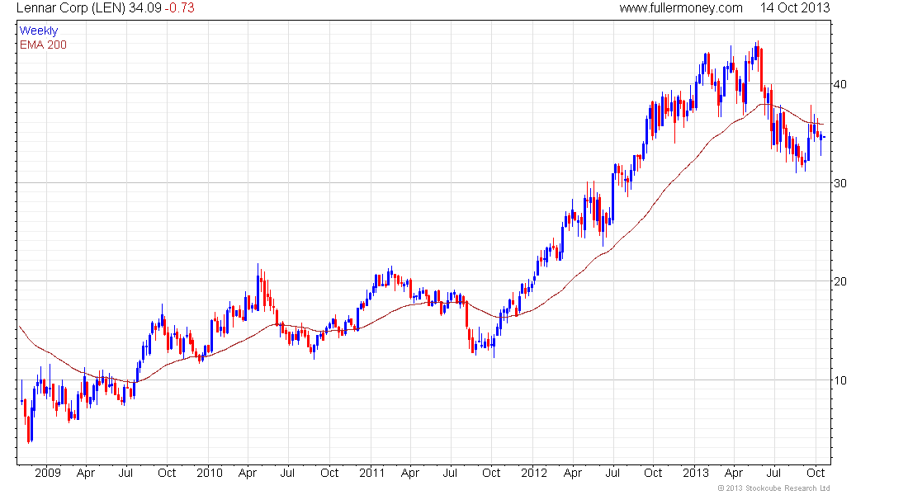Click the 30 price axis label
The width and height of the screenshot is (908, 495).
tap(839, 183)
